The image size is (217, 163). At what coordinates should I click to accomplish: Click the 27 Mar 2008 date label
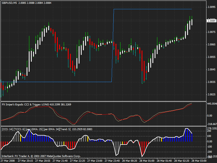[x=8, y=161]
